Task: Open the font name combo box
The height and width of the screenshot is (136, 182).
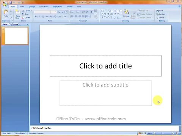Action: [42, 12]
